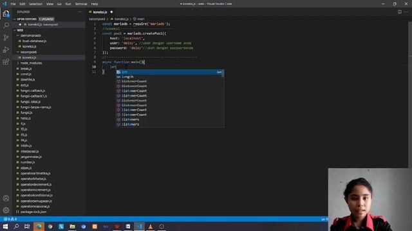Click the unsaved dot on koneksi.js tab
The image size is (412, 231).
pyautogui.click(x=111, y=12)
